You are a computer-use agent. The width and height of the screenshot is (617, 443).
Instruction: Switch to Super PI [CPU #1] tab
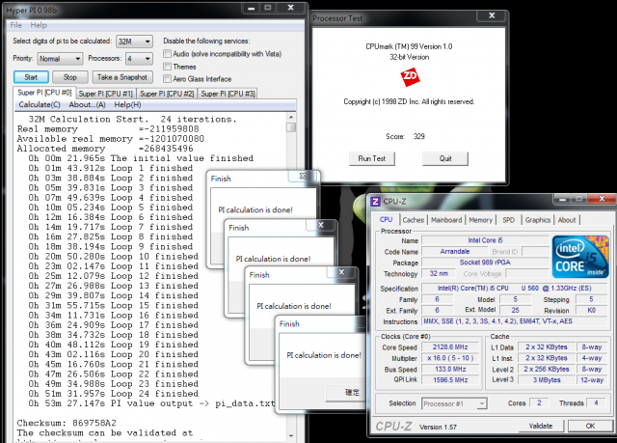(105, 94)
